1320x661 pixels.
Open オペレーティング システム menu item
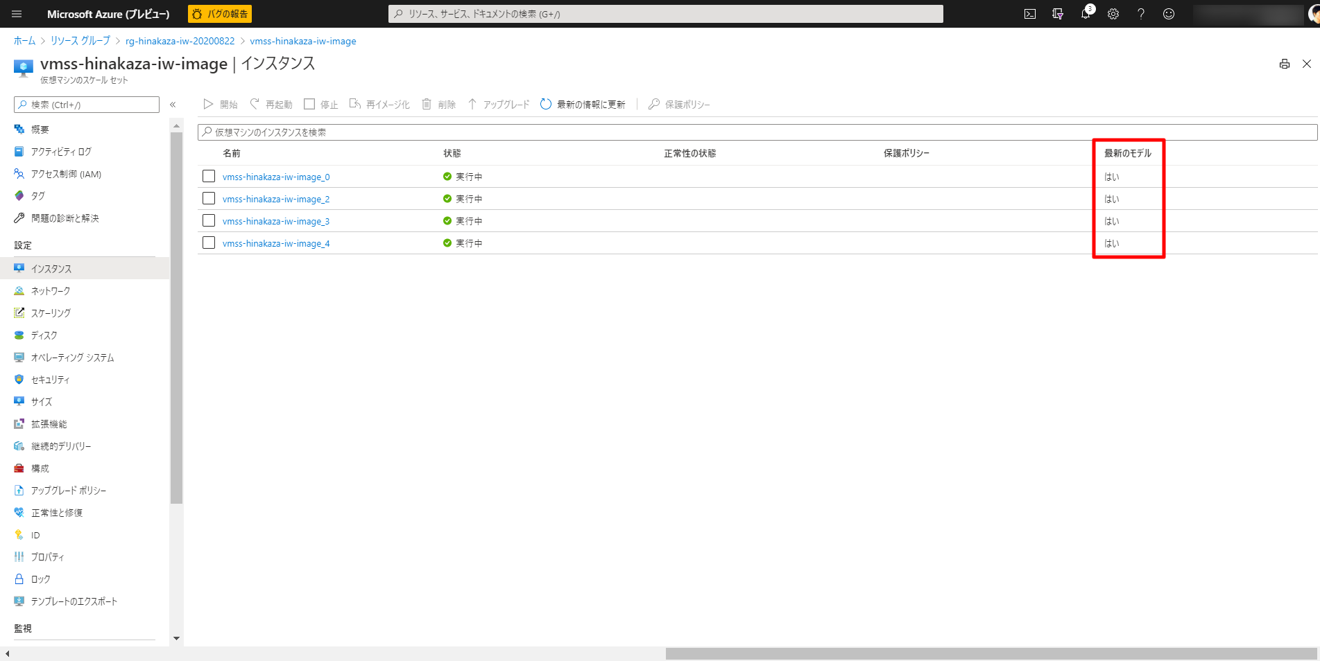pos(85,358)
